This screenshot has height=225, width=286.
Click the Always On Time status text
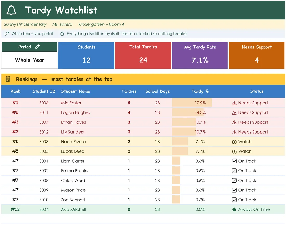pos(254,209)
